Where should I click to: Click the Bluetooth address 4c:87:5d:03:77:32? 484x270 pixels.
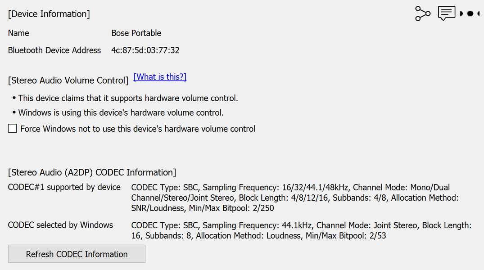click(x=145, y=50)
